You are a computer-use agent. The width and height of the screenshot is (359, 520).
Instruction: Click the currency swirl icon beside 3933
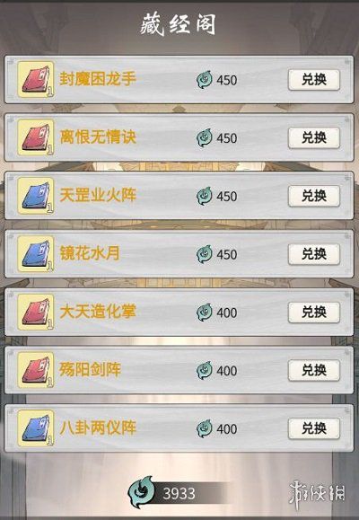pos(142,492)
